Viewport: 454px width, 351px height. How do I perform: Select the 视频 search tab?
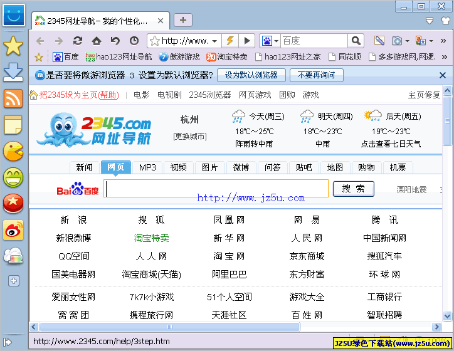coord(178,167)
